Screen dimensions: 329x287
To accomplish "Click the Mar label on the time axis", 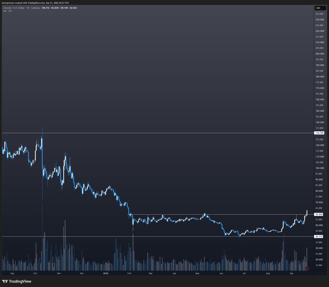I will click(x=150, y=273).
